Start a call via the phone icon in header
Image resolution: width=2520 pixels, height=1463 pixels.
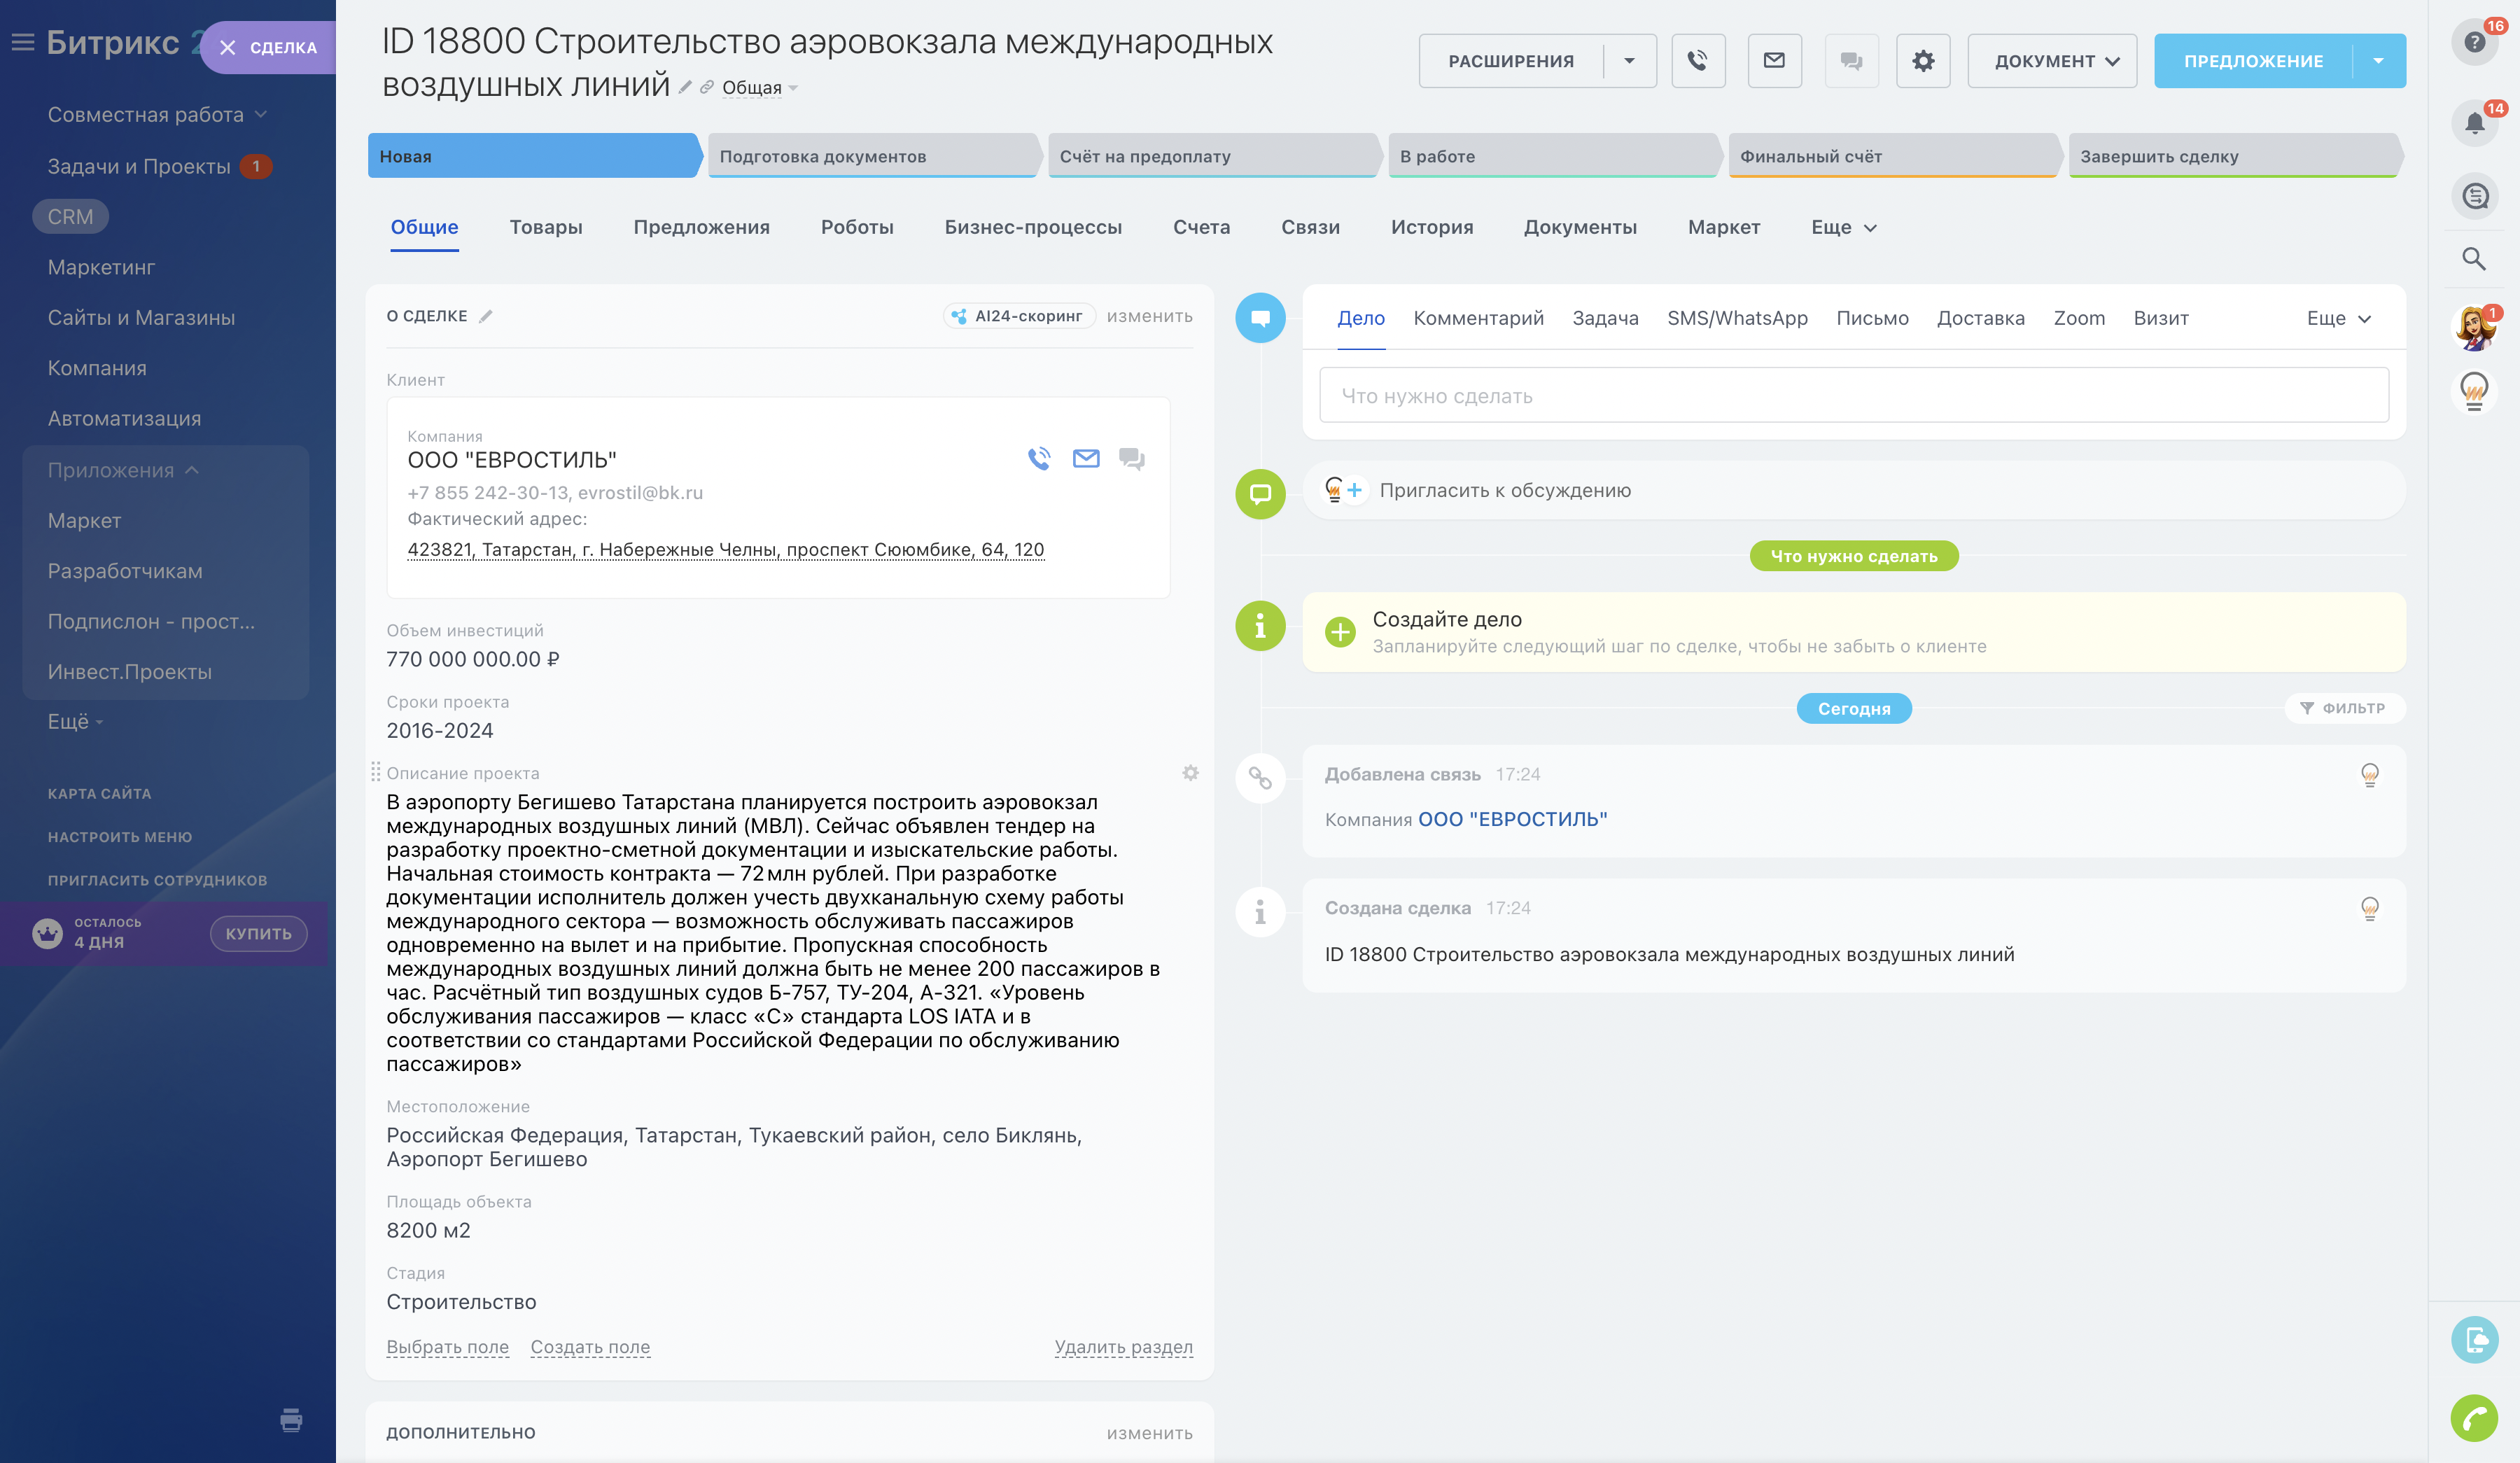(1698, 60)
